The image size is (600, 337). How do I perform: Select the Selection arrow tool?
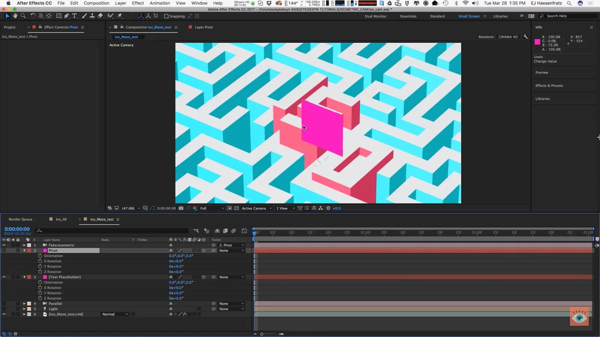7,16
